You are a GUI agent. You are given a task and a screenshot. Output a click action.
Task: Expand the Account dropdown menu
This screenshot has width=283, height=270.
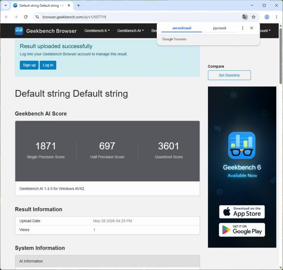tap(265, 31)
